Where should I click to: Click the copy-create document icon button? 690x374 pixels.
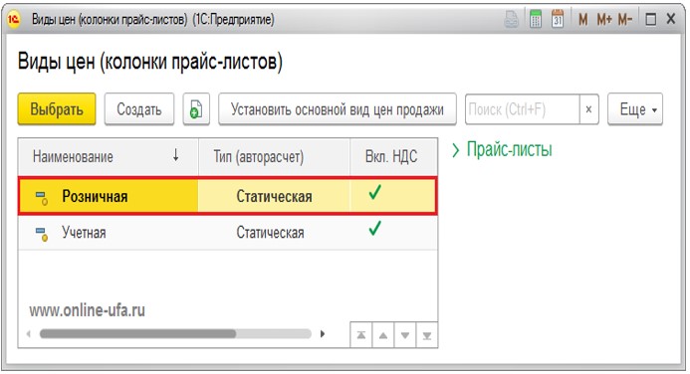point(196,109)
